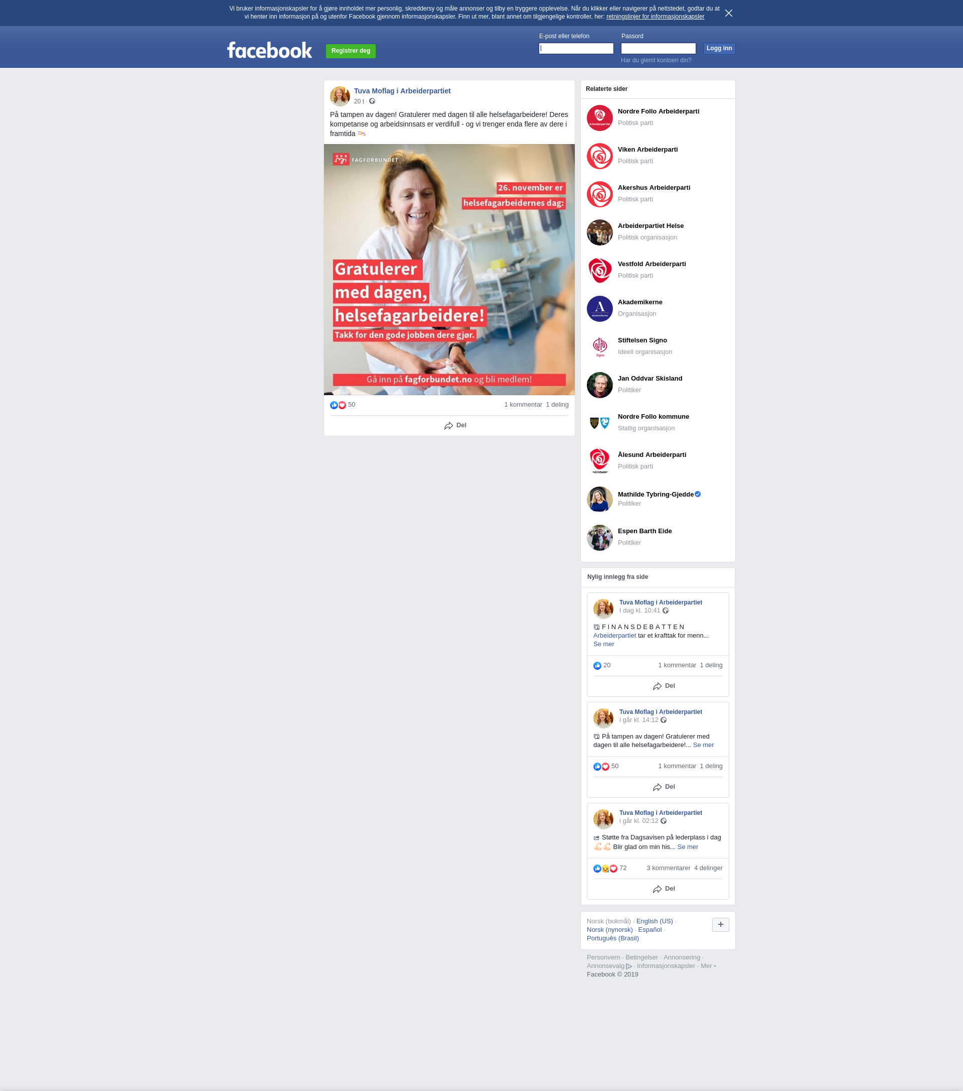The image size is (963, 1091).
Task: Click the like reaction icon on main post
Action: point(334,405)
